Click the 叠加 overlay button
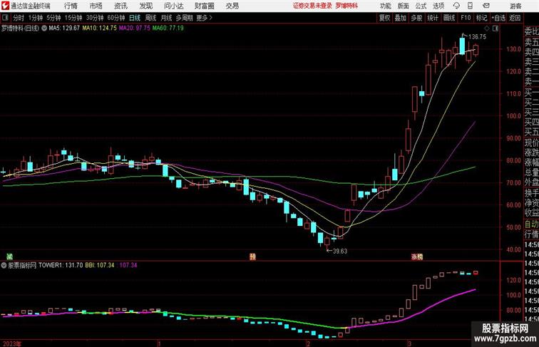The height and width of the screenshot is (347, 539). 401,18
